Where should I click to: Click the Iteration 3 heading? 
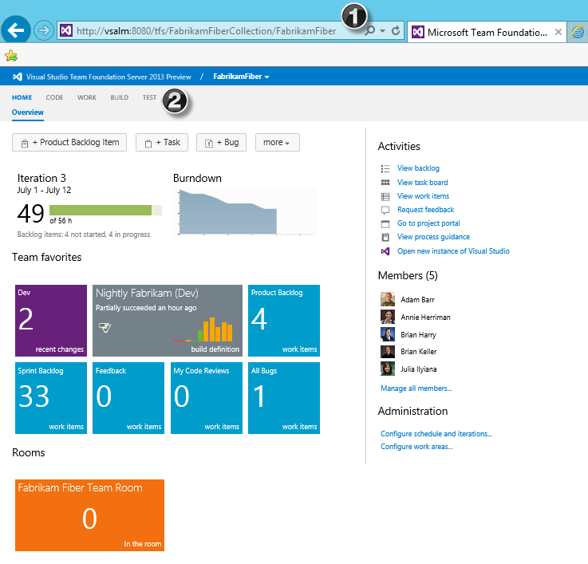point(41,178)
